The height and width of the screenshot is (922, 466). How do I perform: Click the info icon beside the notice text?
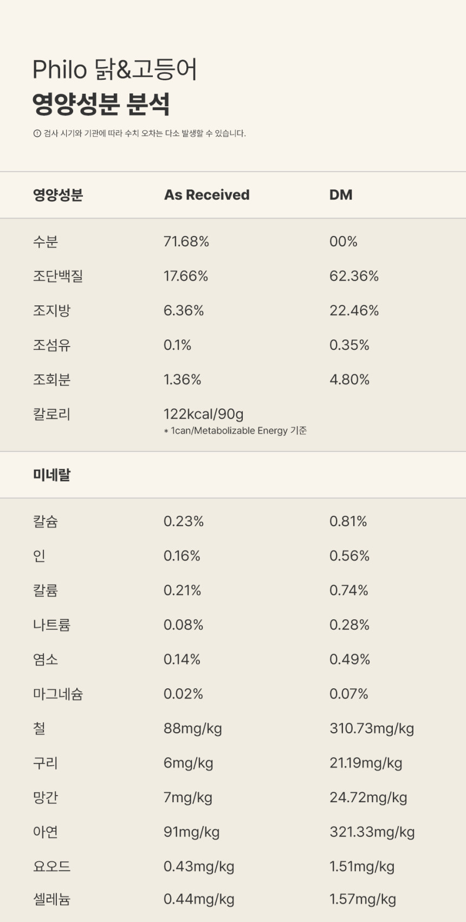coord(37,133)
